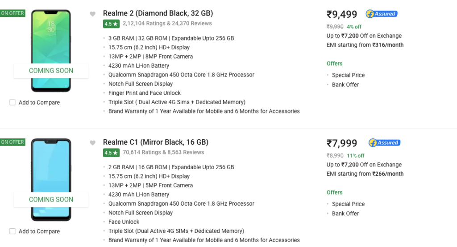The image size is (457, 247).
Task: Click the Assured badge beside ₹7,999
Action: [384, 143]
